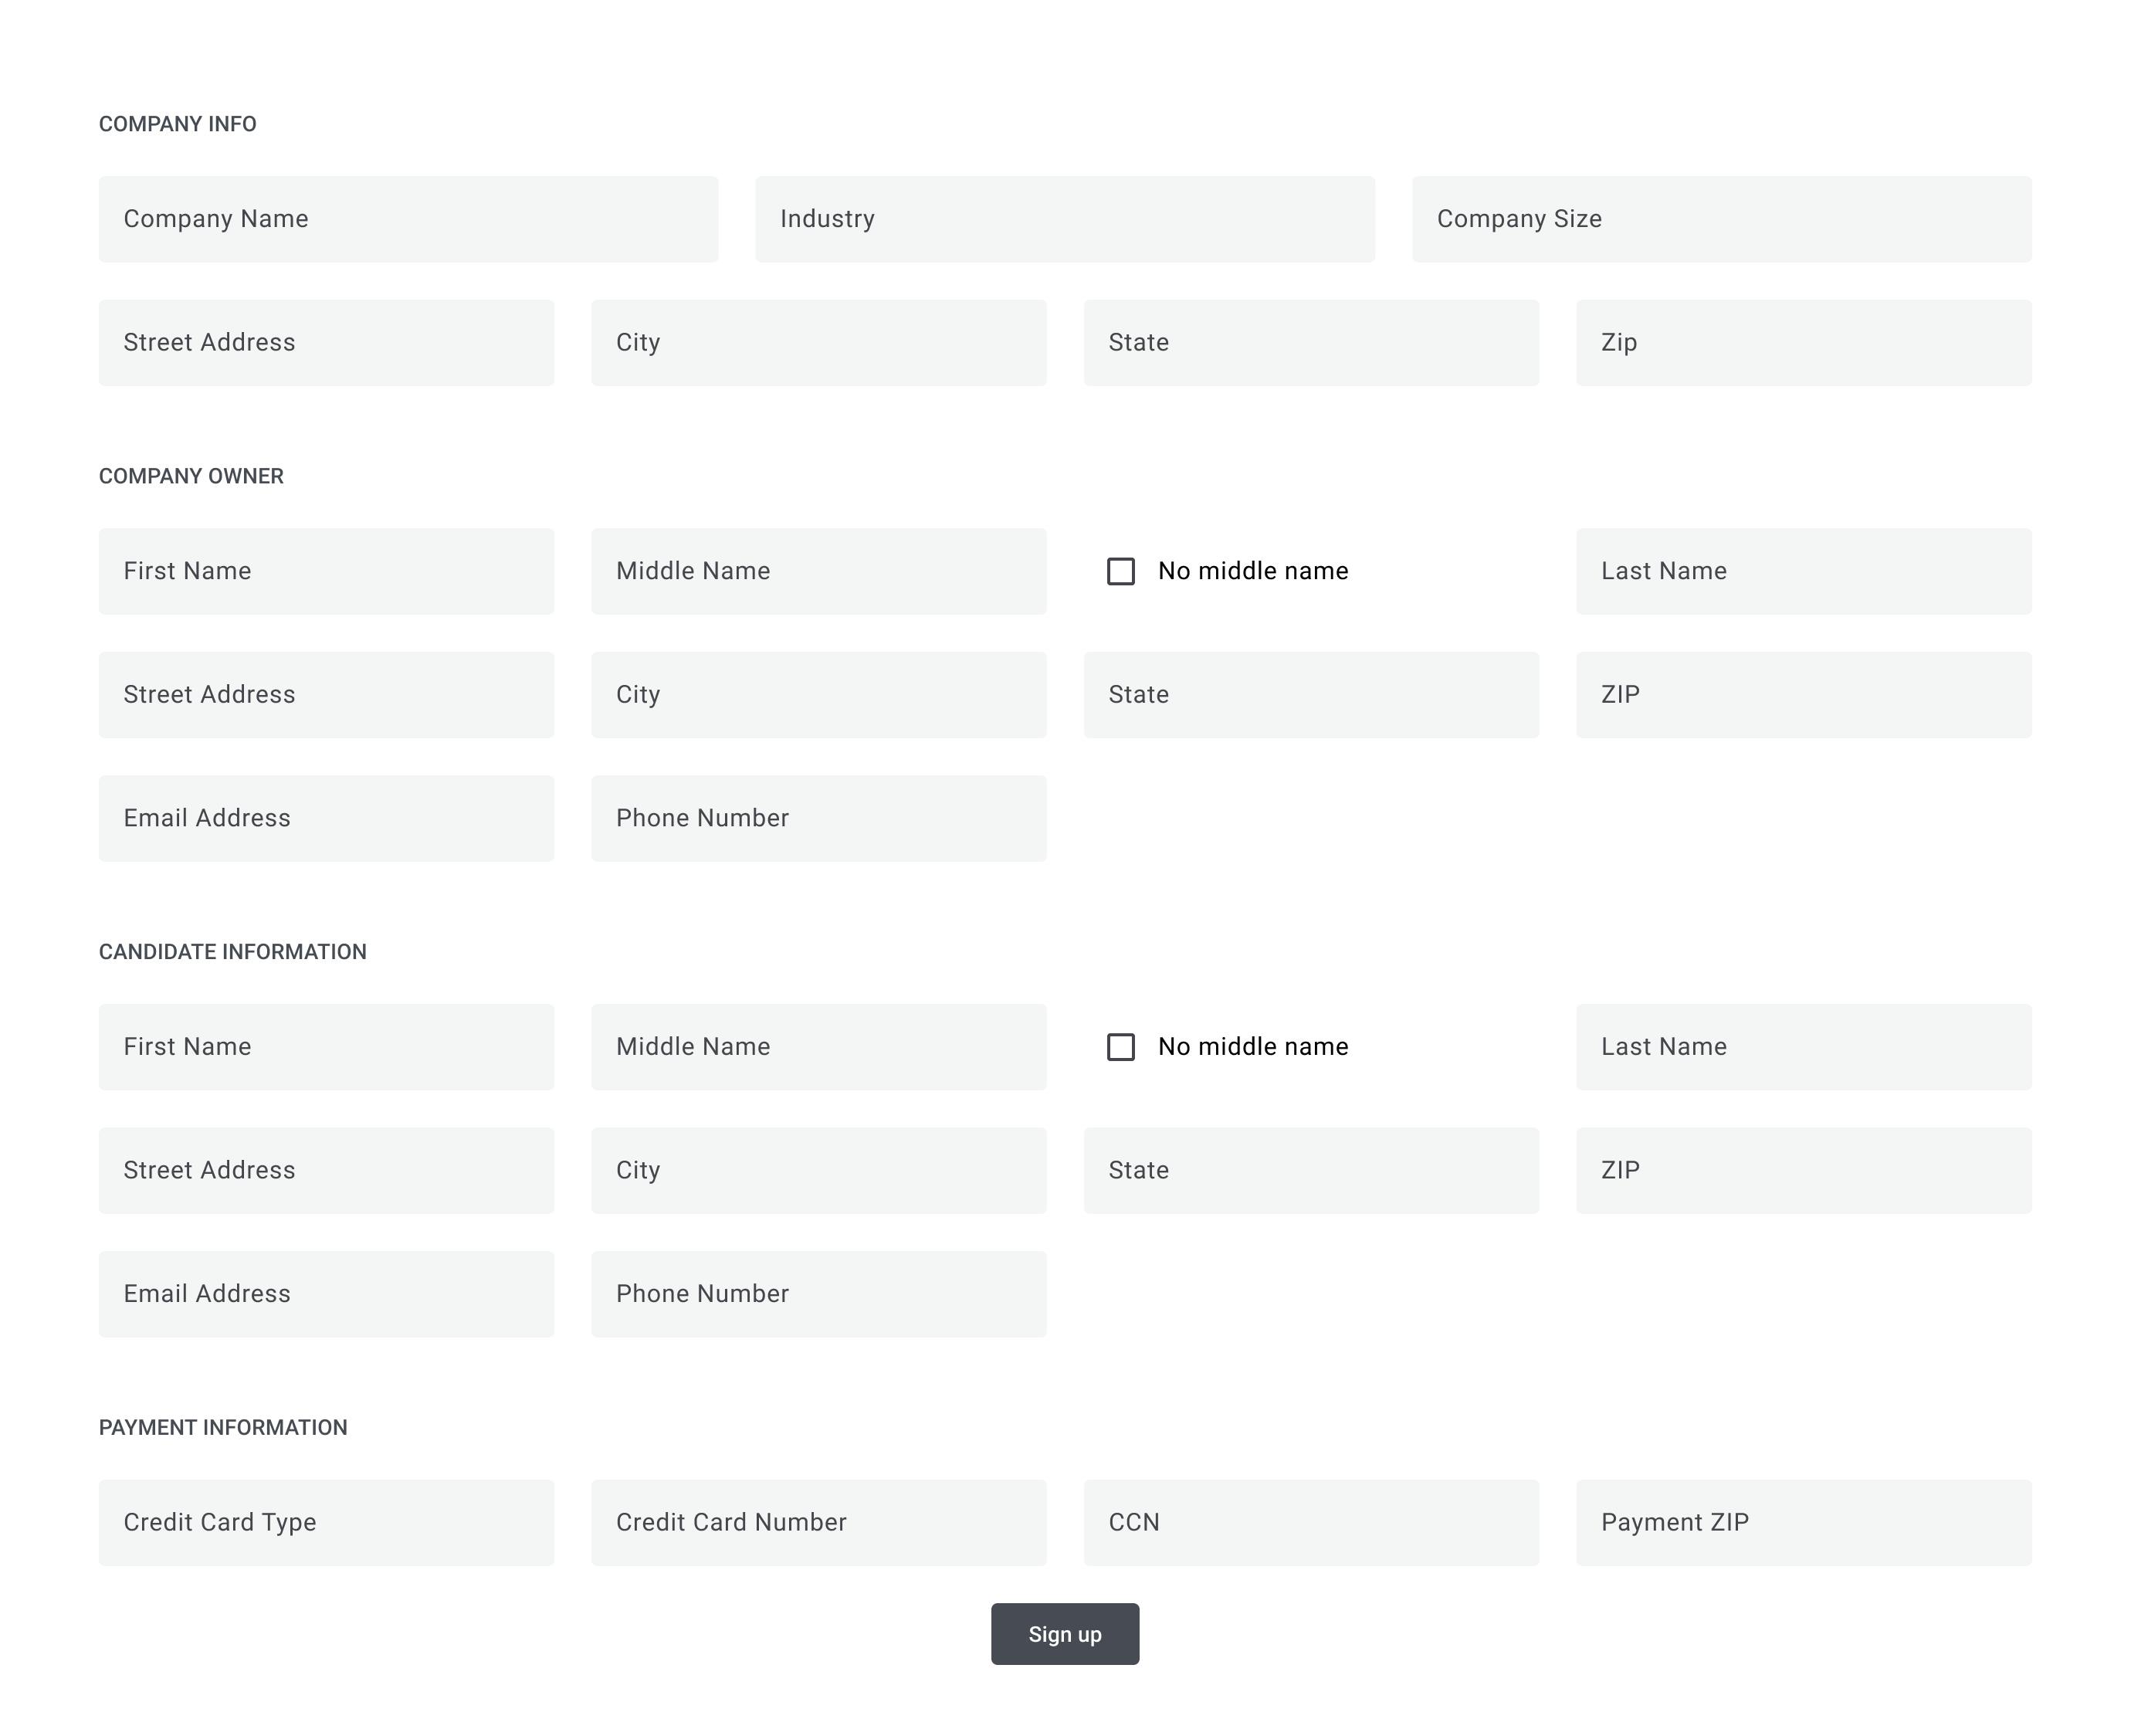Screen dimensions: 2131x1736
Task: Click the Payment ZIP field
Action: pos(1804,1523)
